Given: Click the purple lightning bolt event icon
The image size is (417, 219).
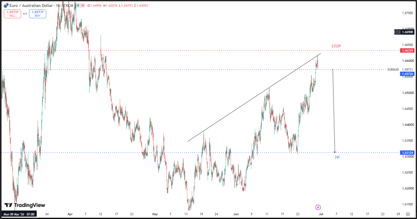Looking at the screenshot, I should [318, 207].
